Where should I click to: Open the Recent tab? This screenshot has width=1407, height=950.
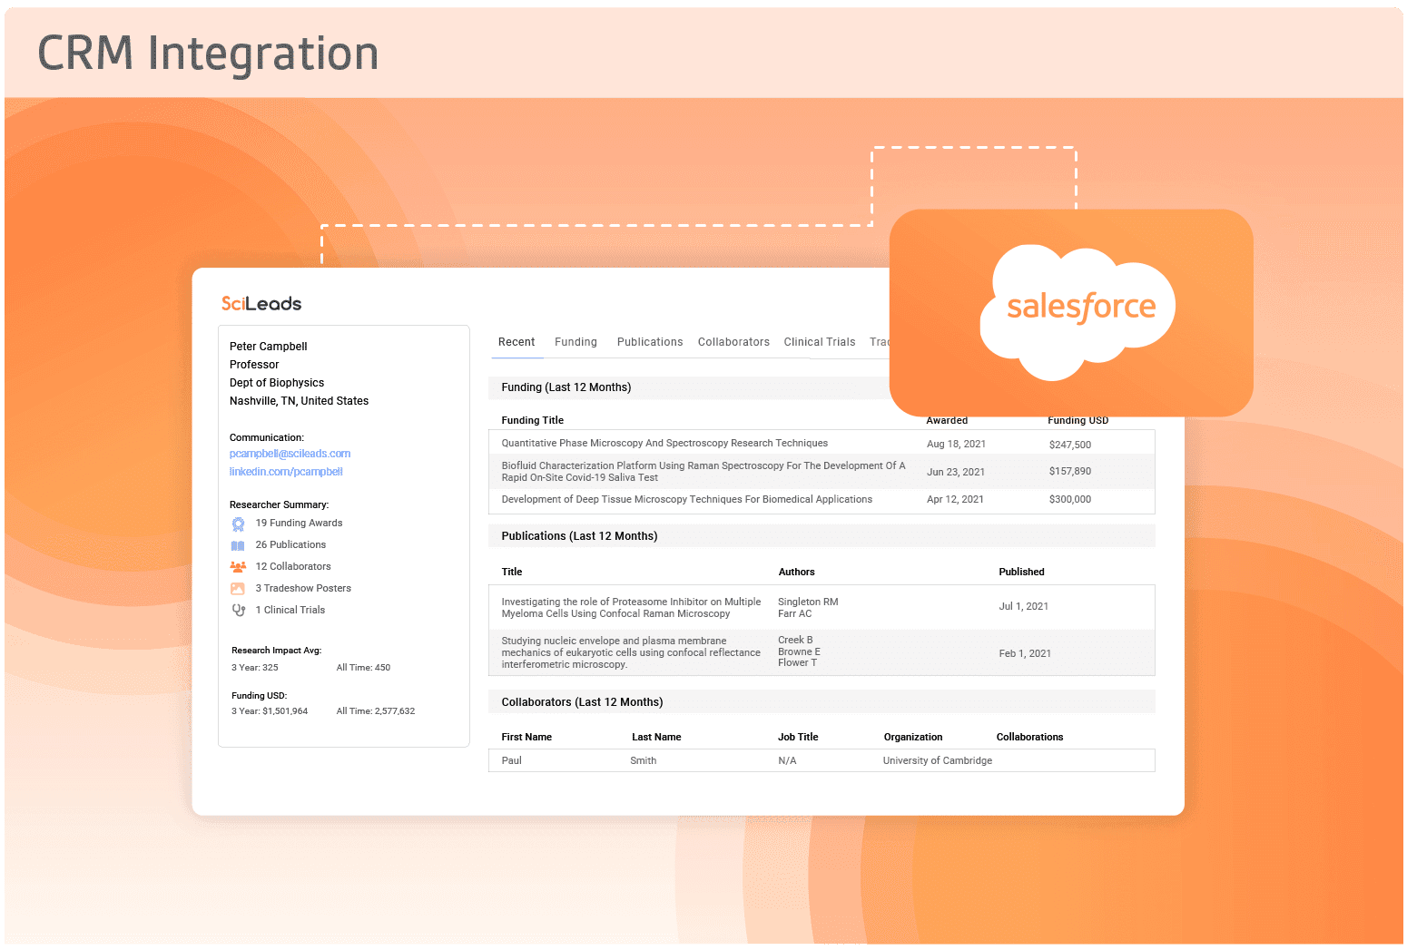(517, 342)
